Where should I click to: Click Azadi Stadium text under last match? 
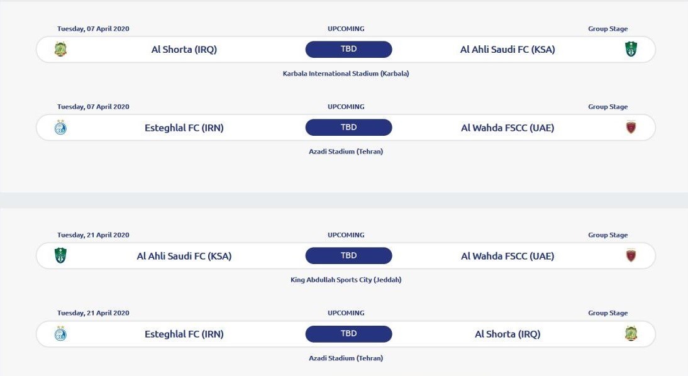[x=345, y=358]
